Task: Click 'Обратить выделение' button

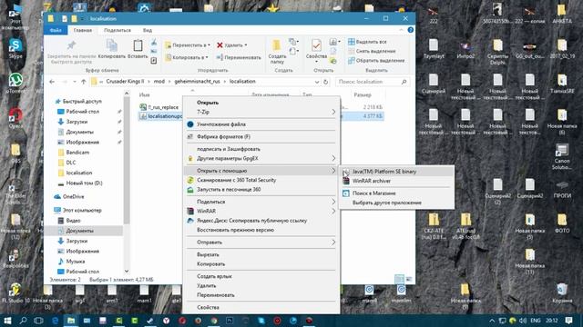Action: [376, 60]
